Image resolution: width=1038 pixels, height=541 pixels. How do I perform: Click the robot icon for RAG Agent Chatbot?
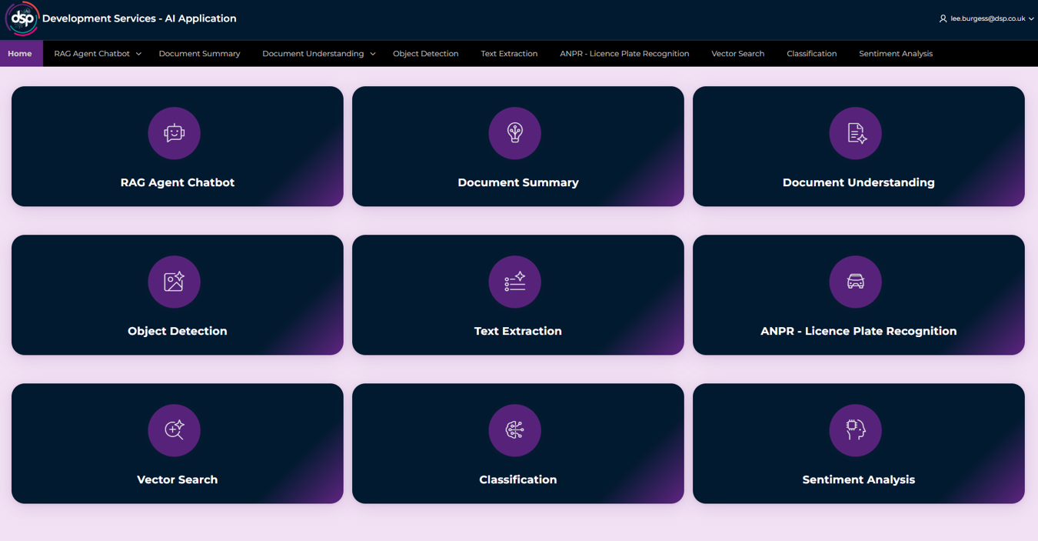175,133
